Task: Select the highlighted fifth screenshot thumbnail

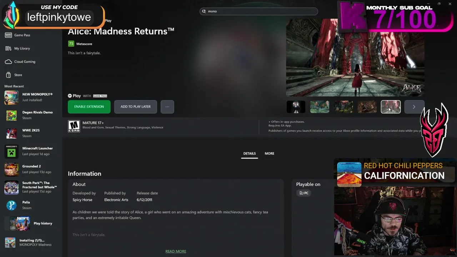Action: (x=391, y=107)
